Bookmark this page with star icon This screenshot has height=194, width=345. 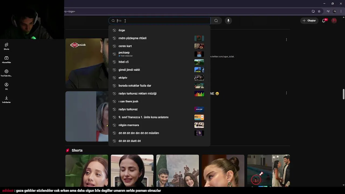pos(319,11)
